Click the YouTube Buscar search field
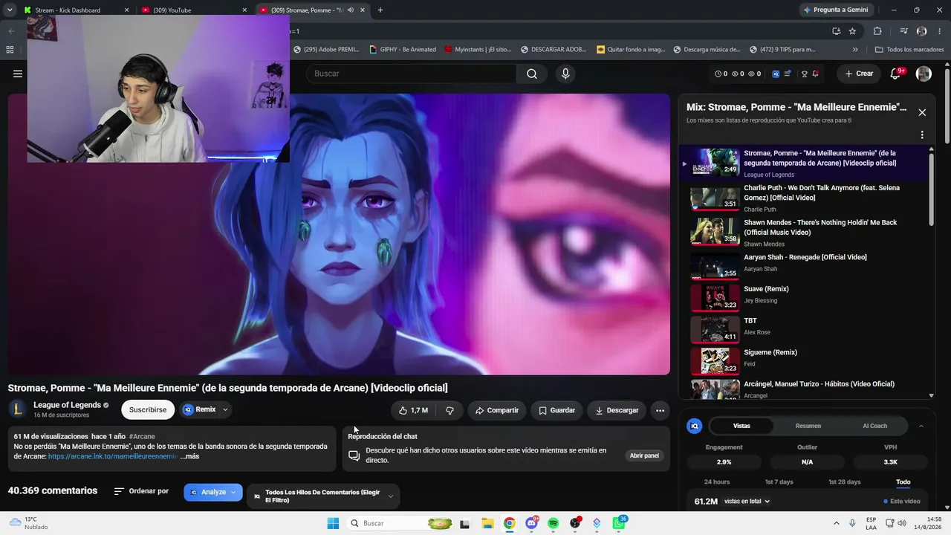 coord(411,74)
